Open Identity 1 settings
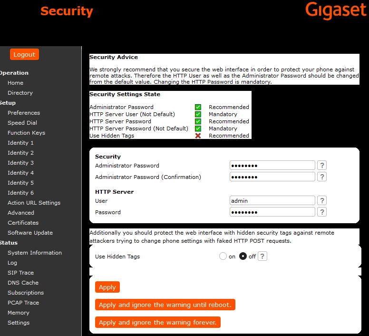Viewport: 369px width, 336px height. coord(20,143)
